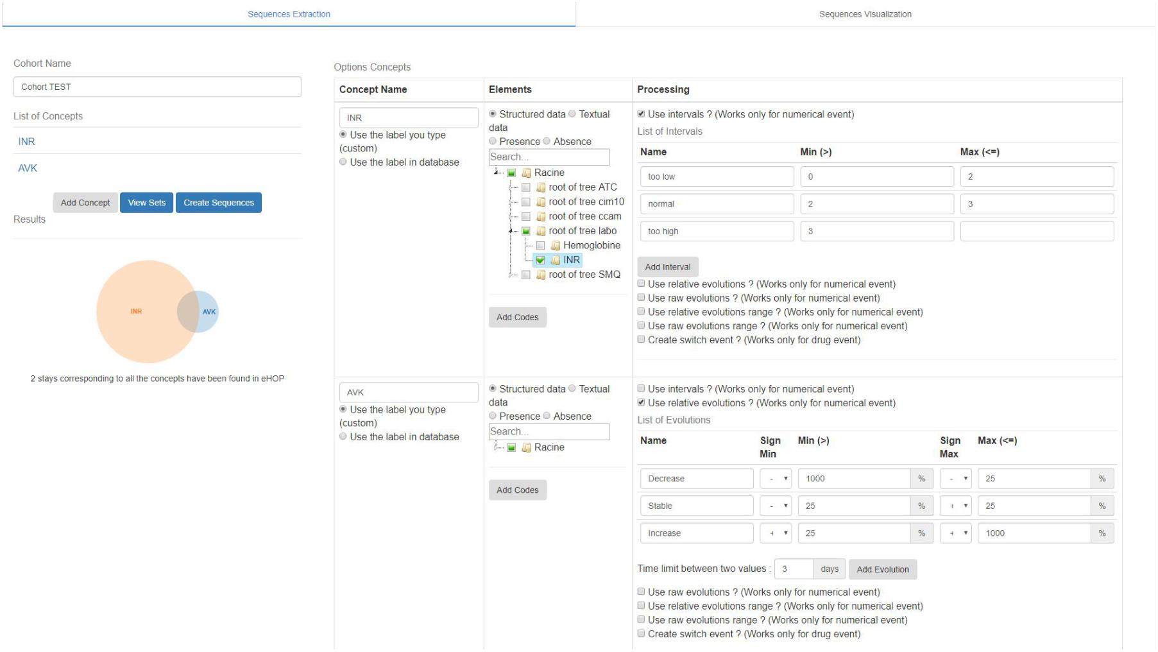Click the folder icon beside root of tree ATC
Image resolution: width=1158 pixels, height=652 pixels.
pyautogui.click(x=541, y=187)
